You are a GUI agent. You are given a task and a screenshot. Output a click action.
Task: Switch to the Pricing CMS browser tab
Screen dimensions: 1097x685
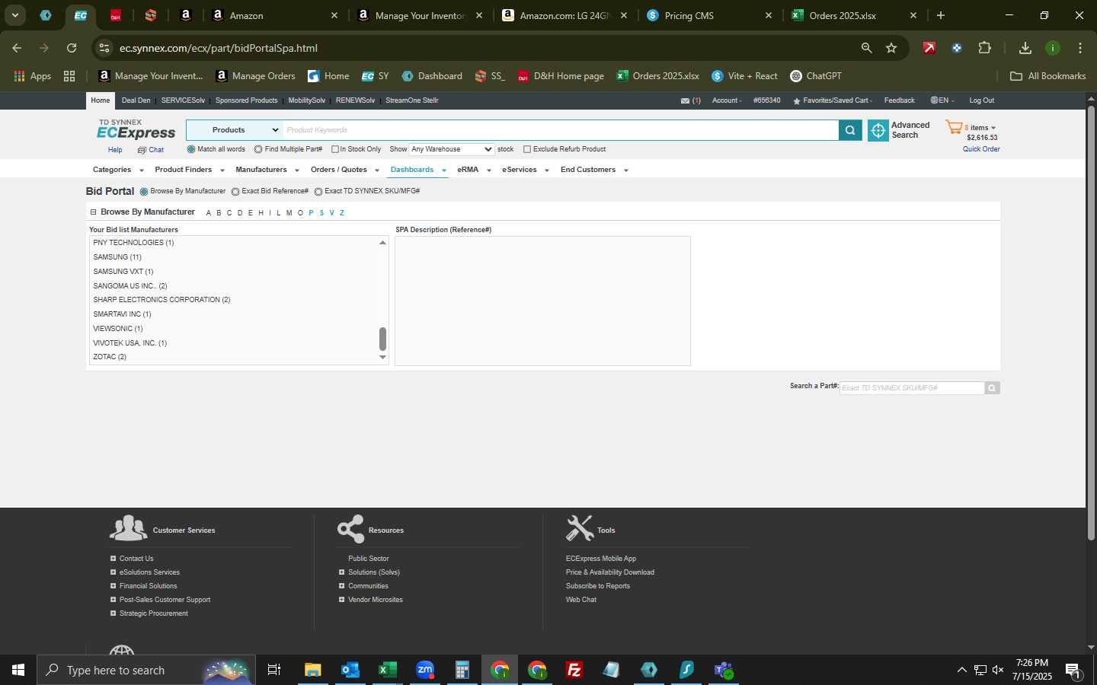[x=708, y=15]
